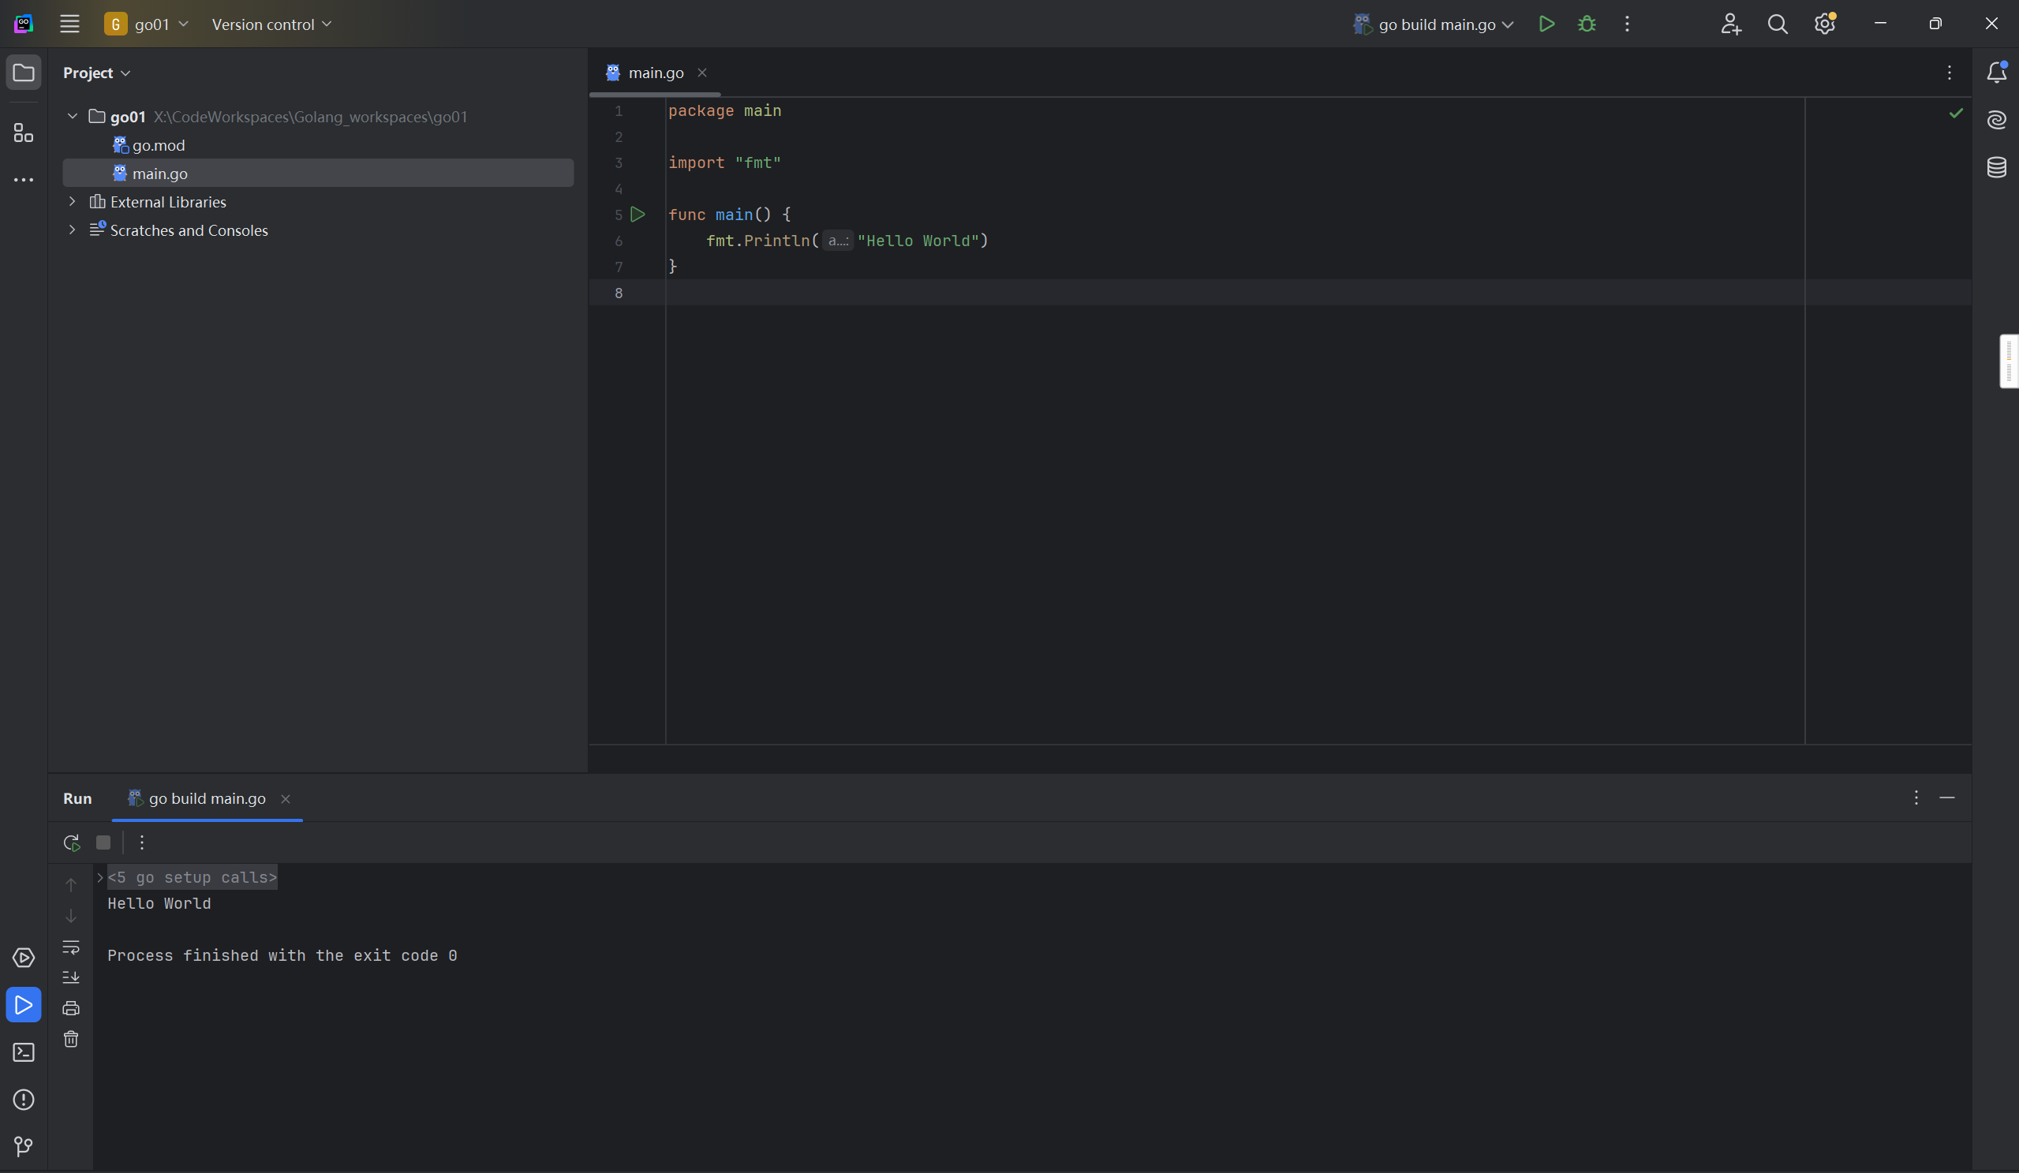Image resolution: width=2019 pixels, height=1173 pixels.
Task: Open Code With Me add-user icon
Action: click(1730, 24)
